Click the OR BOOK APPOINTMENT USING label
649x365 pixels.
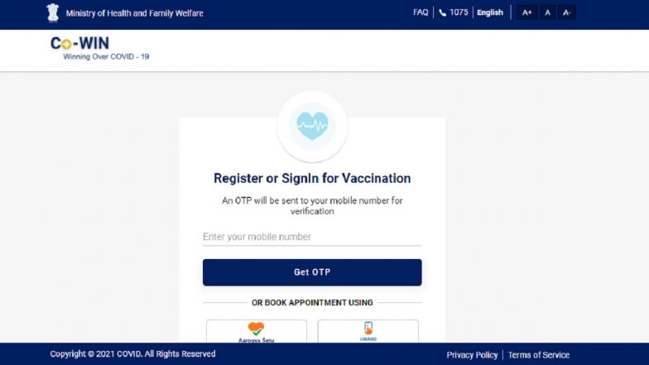click(312, 303)
